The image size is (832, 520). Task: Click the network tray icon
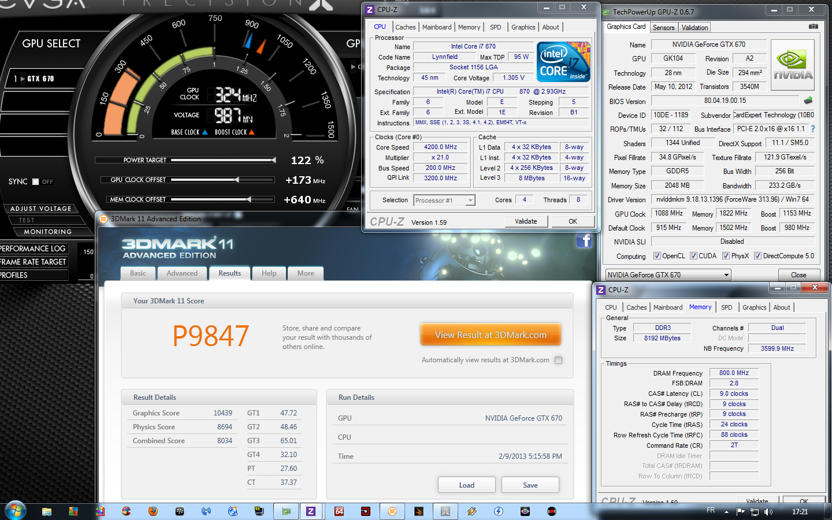(755, 512)
